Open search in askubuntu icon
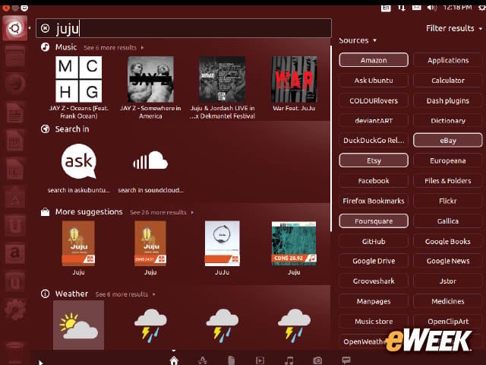This screenshot has width=486, height=365. click(x=79, y=161)
